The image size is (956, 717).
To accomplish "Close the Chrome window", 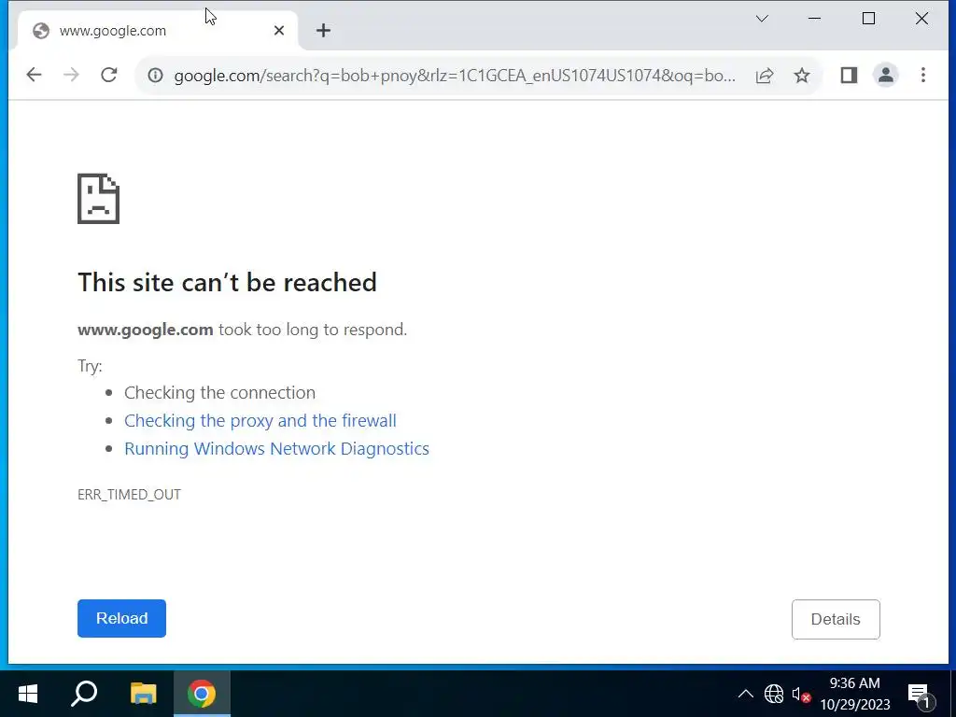I will coord(921,19).
